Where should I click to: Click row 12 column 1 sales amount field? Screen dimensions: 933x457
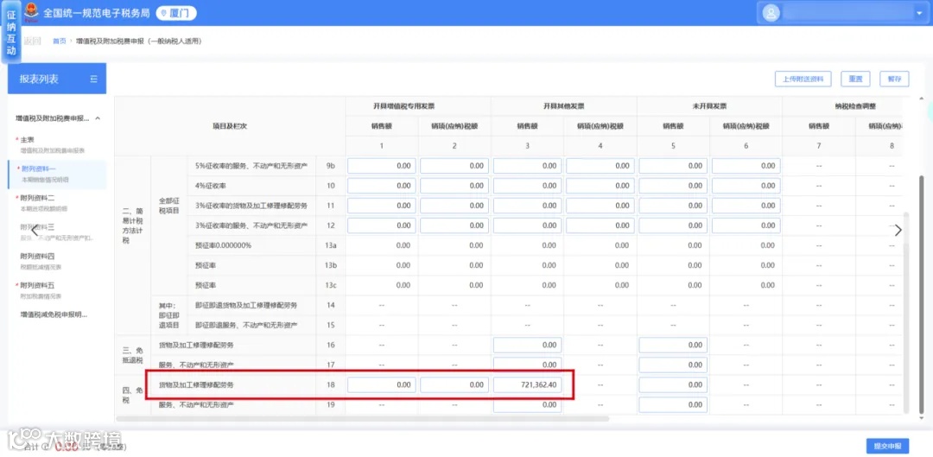click(381, 225)
